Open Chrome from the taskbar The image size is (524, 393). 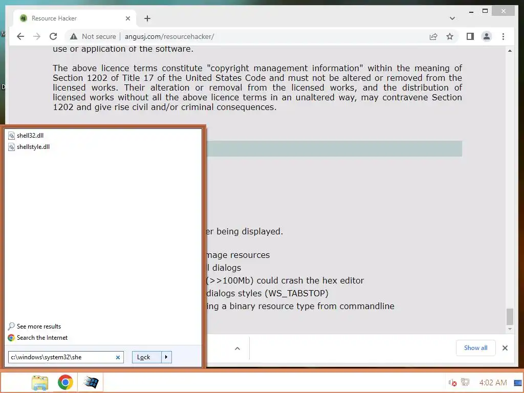[x=65, y=382]
